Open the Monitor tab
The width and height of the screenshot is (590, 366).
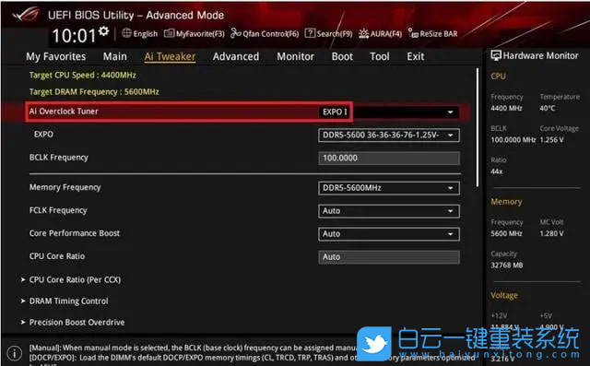295,56
